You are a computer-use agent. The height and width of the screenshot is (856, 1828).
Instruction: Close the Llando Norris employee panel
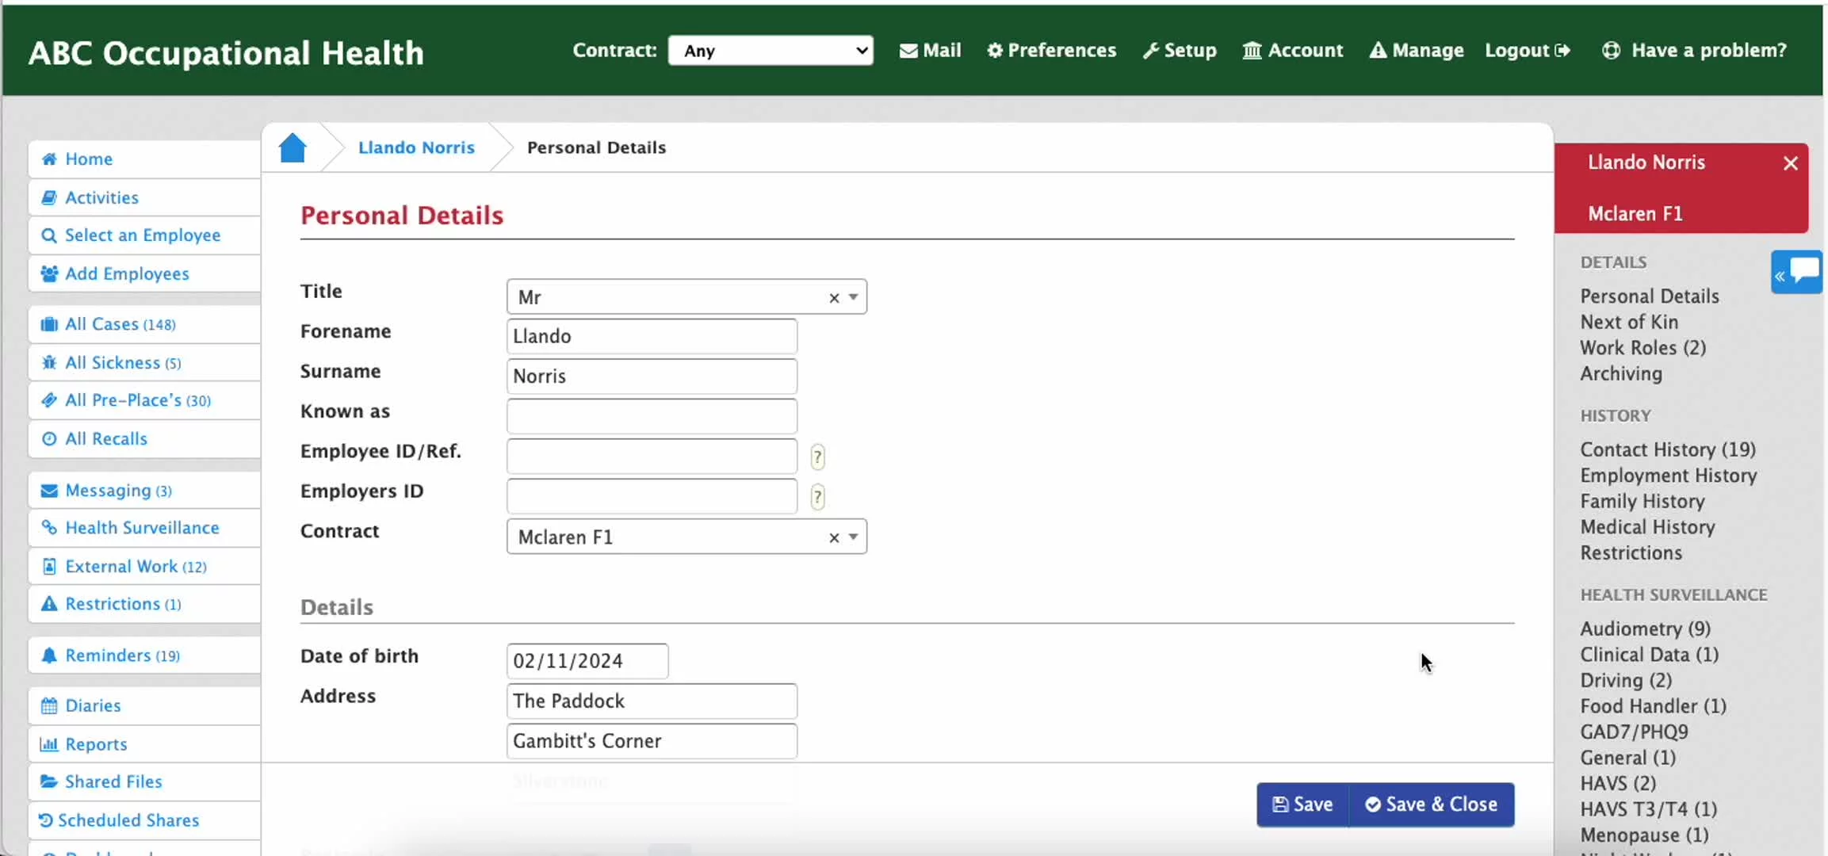1790,163
